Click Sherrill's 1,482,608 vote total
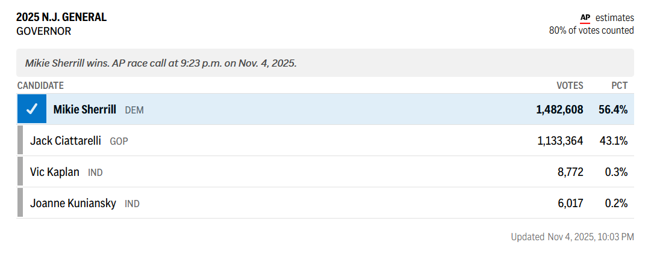The height and width of the screenshot is (260, 654). coord(559,109)
